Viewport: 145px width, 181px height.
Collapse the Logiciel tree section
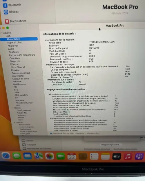(x=14, y=122)
